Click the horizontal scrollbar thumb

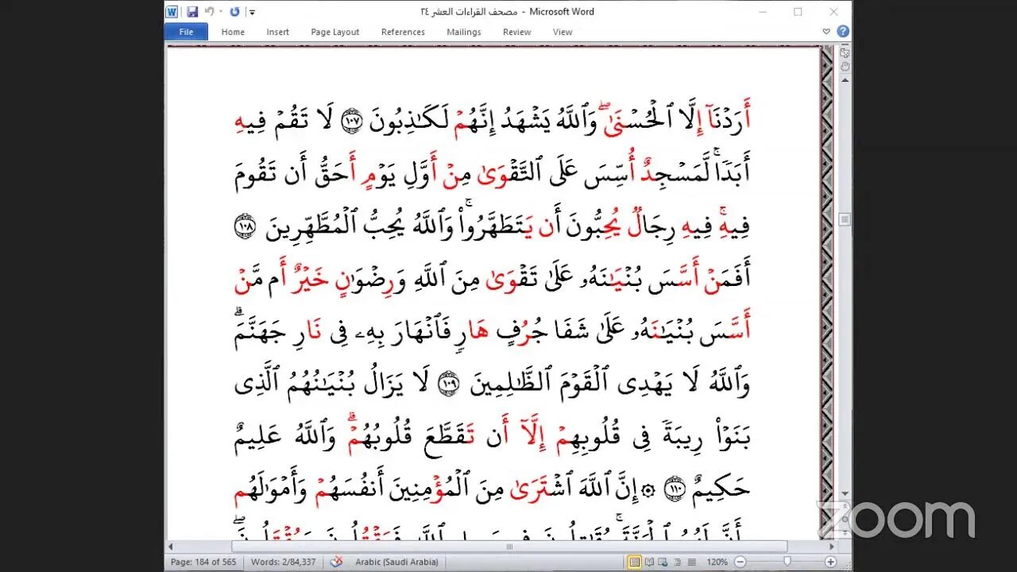tap(508, 547)
